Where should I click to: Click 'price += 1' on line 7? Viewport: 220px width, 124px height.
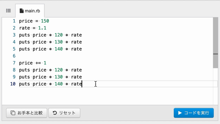pos(33,63)
